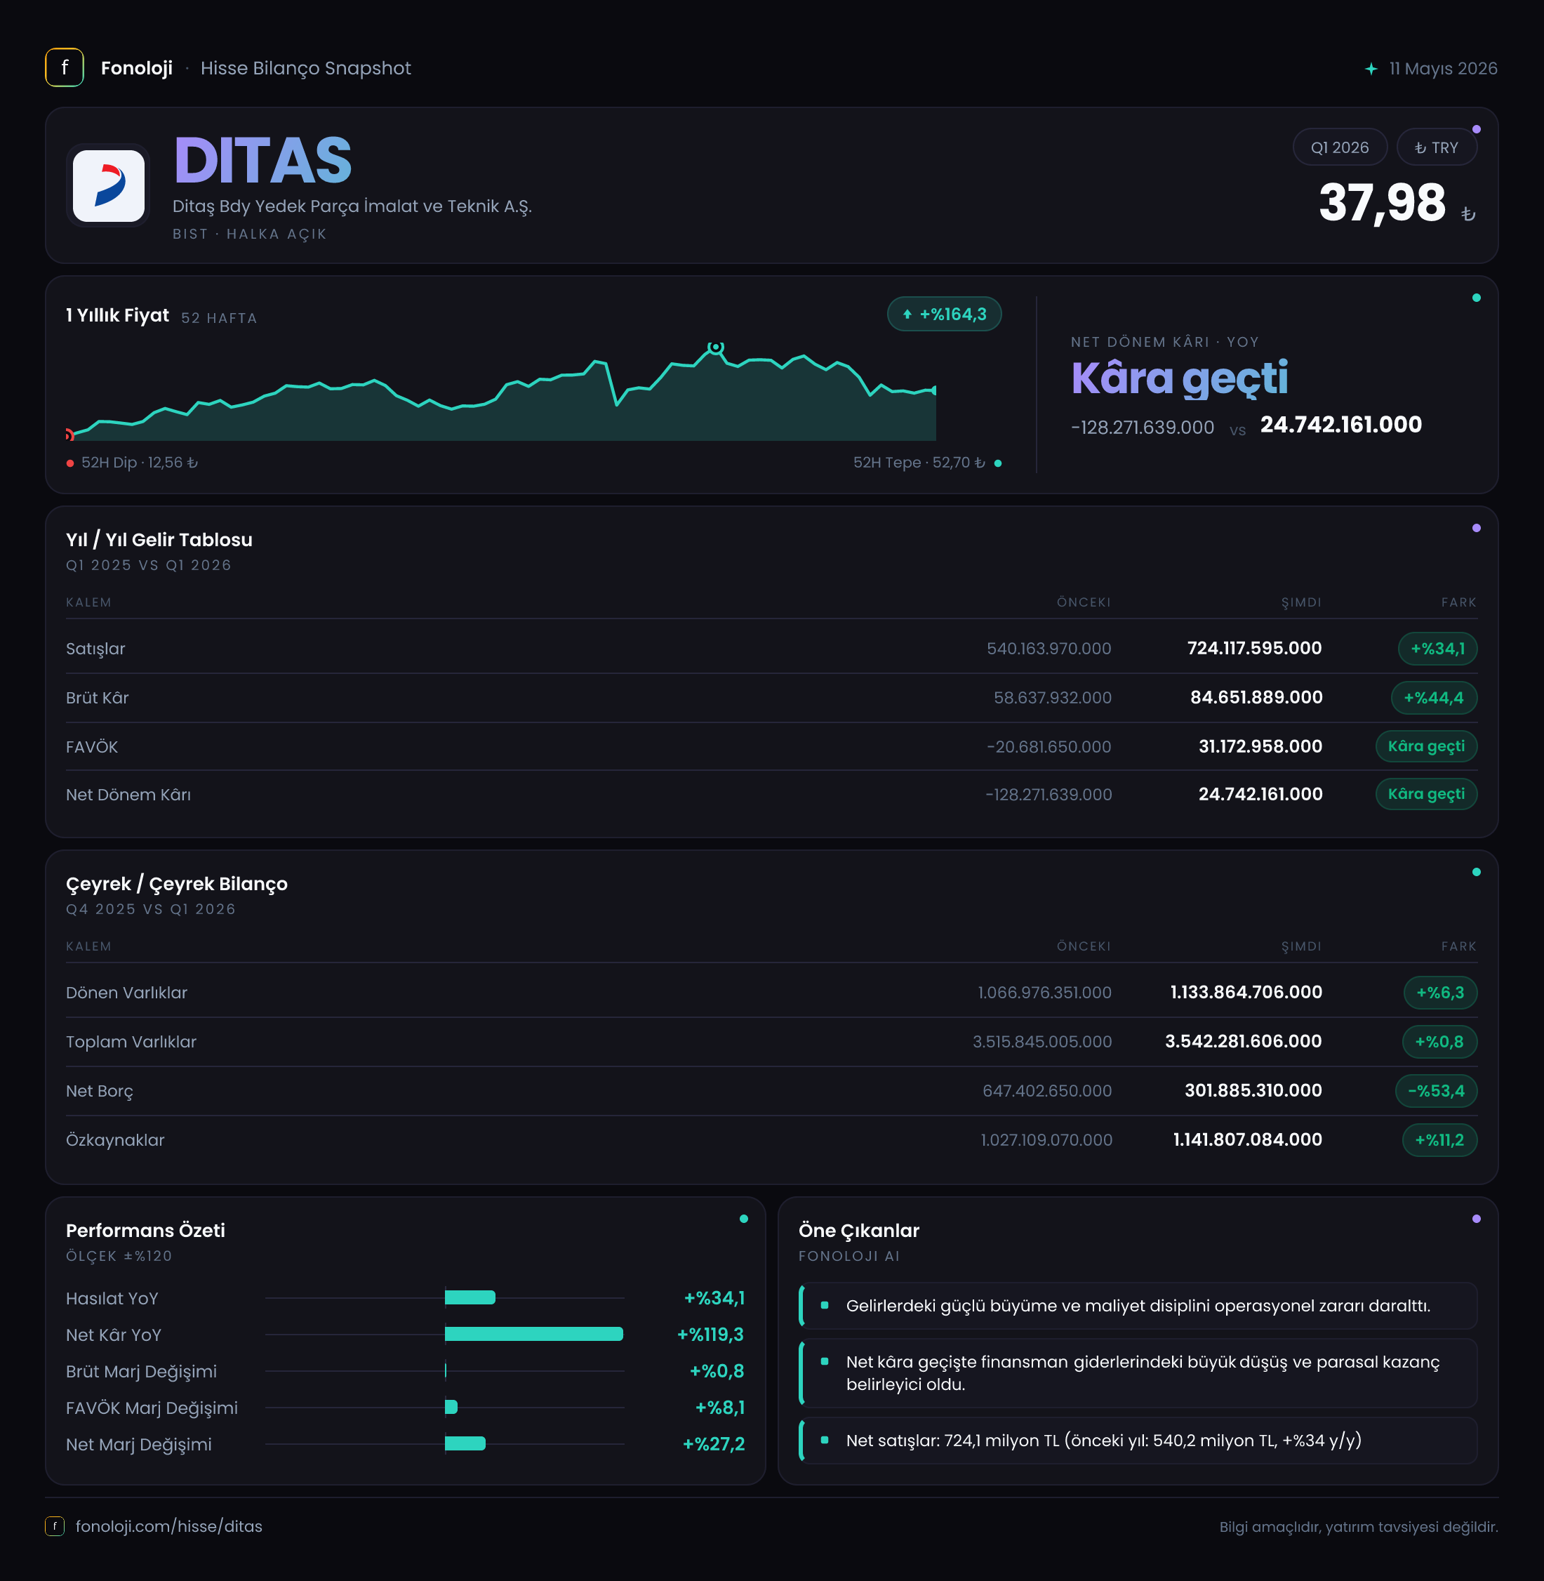1544x1581 pixels.
Task: Click the Özkaynaklar +%11,2 badge
Action: coord(1439,1139)
